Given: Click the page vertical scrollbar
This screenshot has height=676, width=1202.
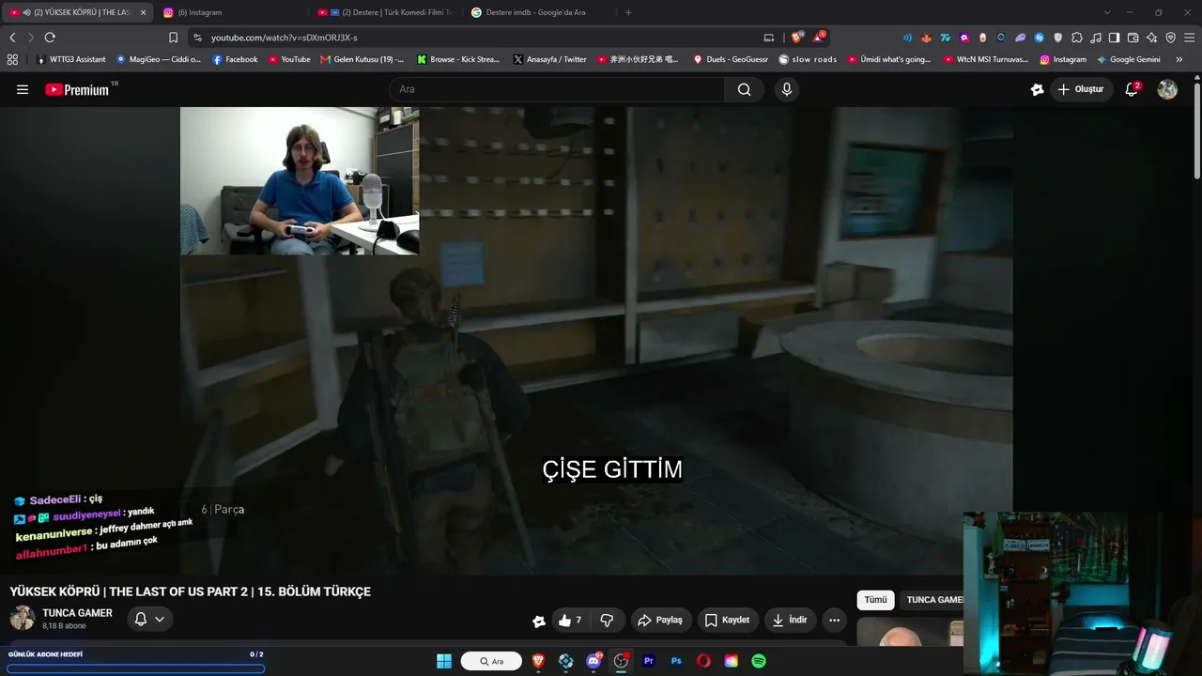Looking at the screenshot, I should click(1197, 131).
